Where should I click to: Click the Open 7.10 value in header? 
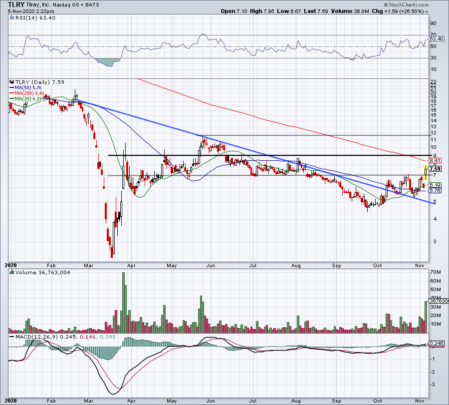click(x=233, y=11)
